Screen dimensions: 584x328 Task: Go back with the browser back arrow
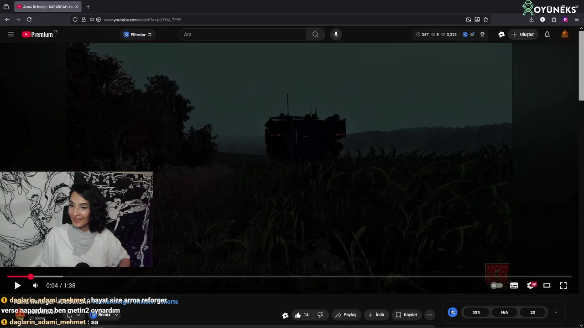click(x=7, y=20)
